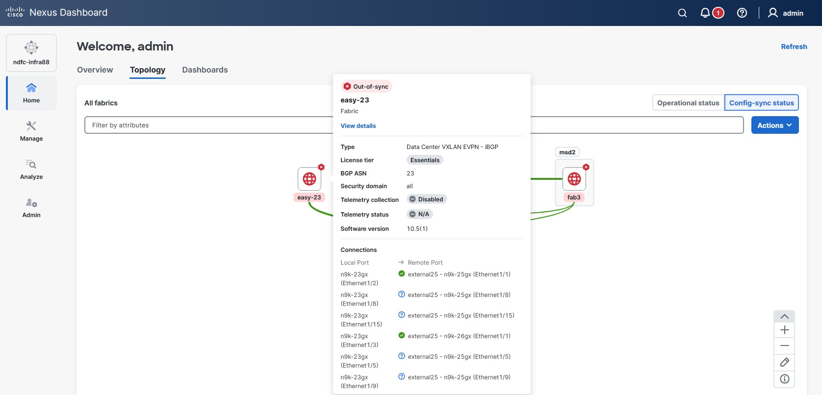
Task: Click the Data Center VXLAN EVPN - iBGP value
Action: [x=452, y=147]
